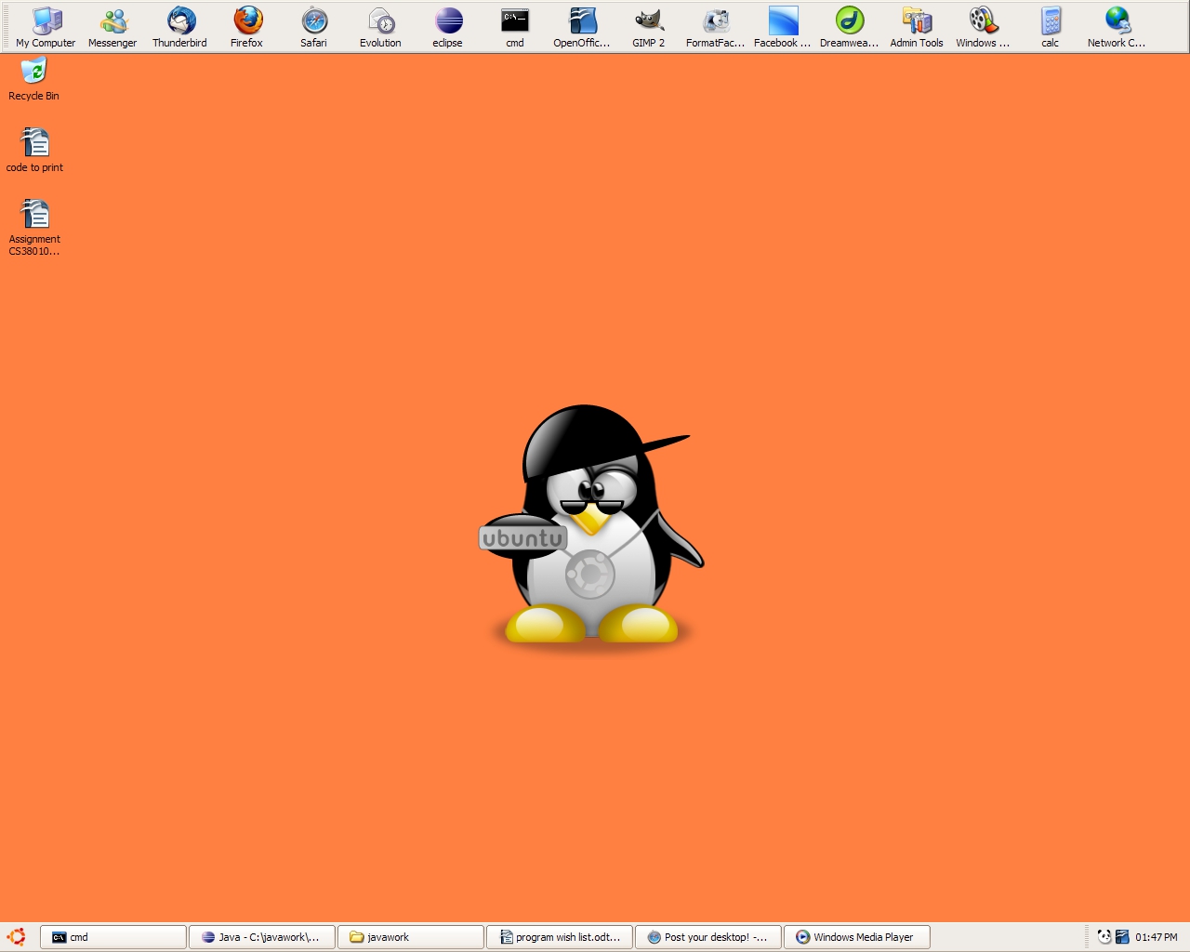
Task: Open the My Computer shortcut
Action: pos(46,27)
